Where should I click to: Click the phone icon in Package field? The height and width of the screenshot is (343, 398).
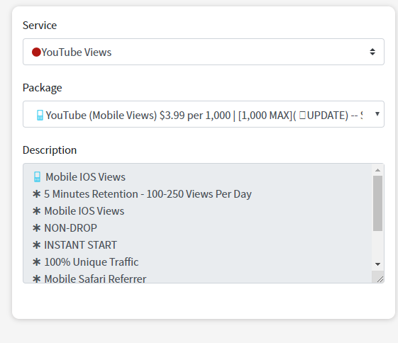pyautogui.click(x=40, y=115)
